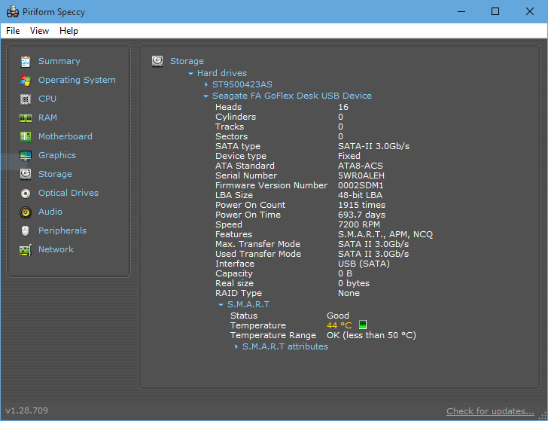Click the Peripherals mouse icon
Viewport: 548px width, 421px height.
(x=26, y=230)
